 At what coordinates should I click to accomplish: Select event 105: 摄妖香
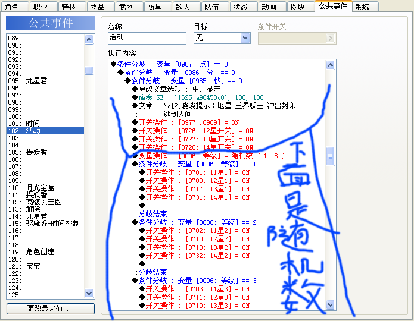click(x=45, y=152)
